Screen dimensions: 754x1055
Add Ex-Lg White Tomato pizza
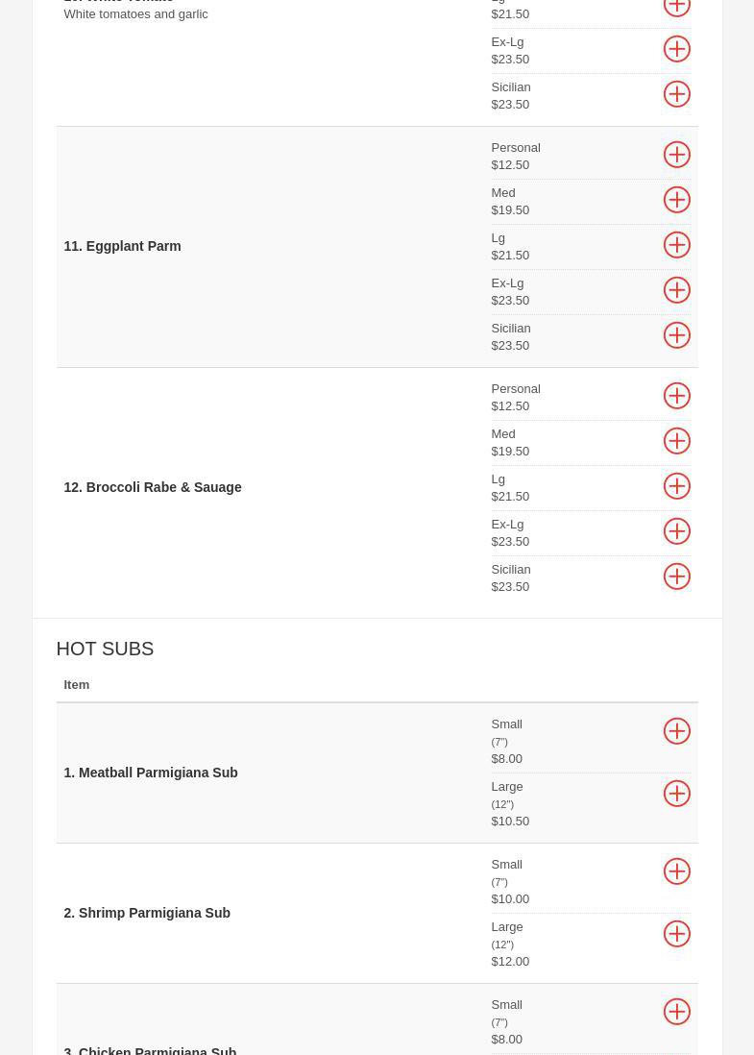[676, 49]
